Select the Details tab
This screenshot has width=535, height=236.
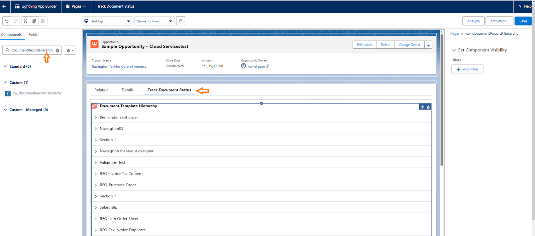click(x=127, y=90)
